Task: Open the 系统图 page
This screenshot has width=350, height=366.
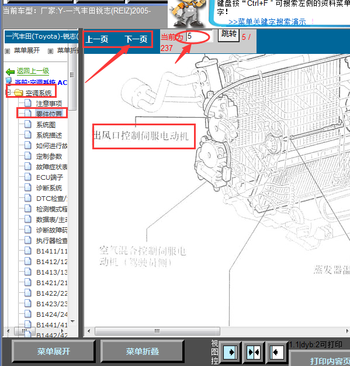Action: pos(46,125)
